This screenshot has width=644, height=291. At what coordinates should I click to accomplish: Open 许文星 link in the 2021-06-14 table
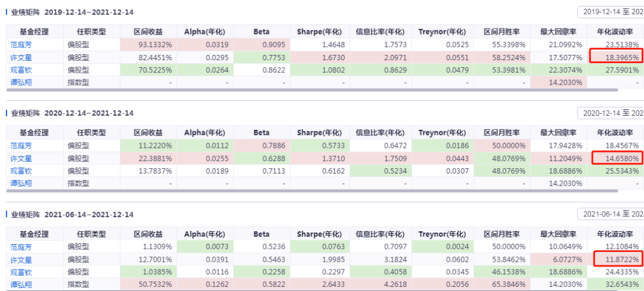20,260
